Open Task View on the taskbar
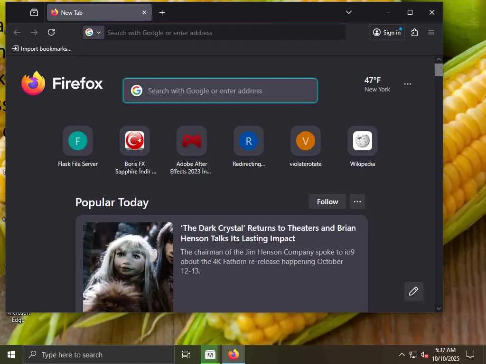Image resolution: width=486 pixels, height=364 pixels. (x=186, y=355)
